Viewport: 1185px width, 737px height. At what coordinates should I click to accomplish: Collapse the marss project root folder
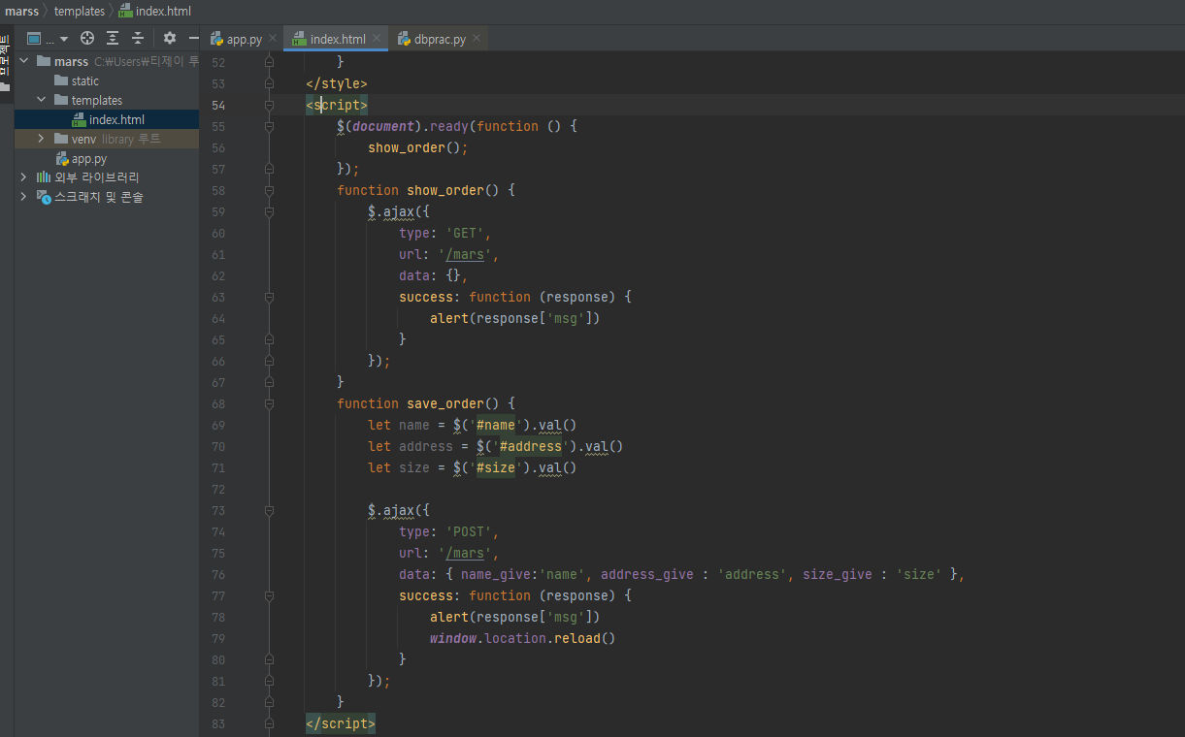(x=24, y=61)
